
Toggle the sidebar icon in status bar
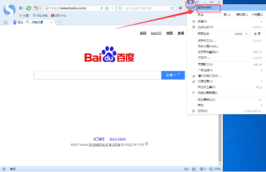tap(4, 169)
